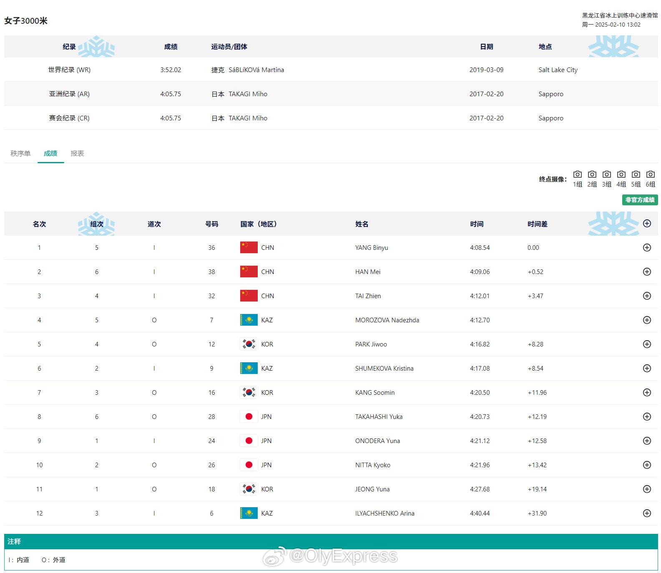Click Japan flag beside NITTA Kyoko
The width and height of the screenshot is (661, 573).
click(249, 465)
